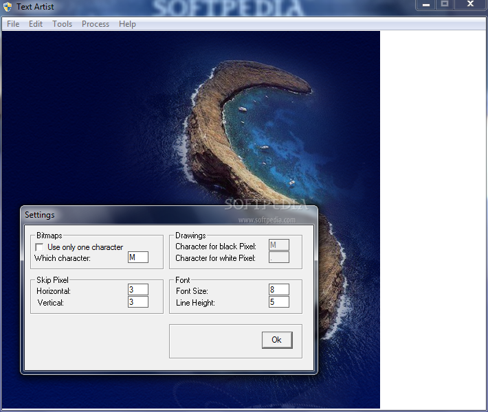Open the Edit menu
This screenshot has height=412, width=488.
pos(36,24)
